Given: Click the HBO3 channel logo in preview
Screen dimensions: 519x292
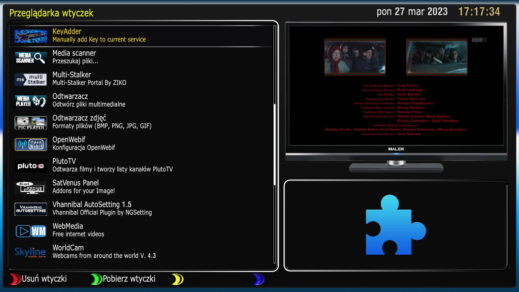Looking at the screenshot, I should (478, 40).
